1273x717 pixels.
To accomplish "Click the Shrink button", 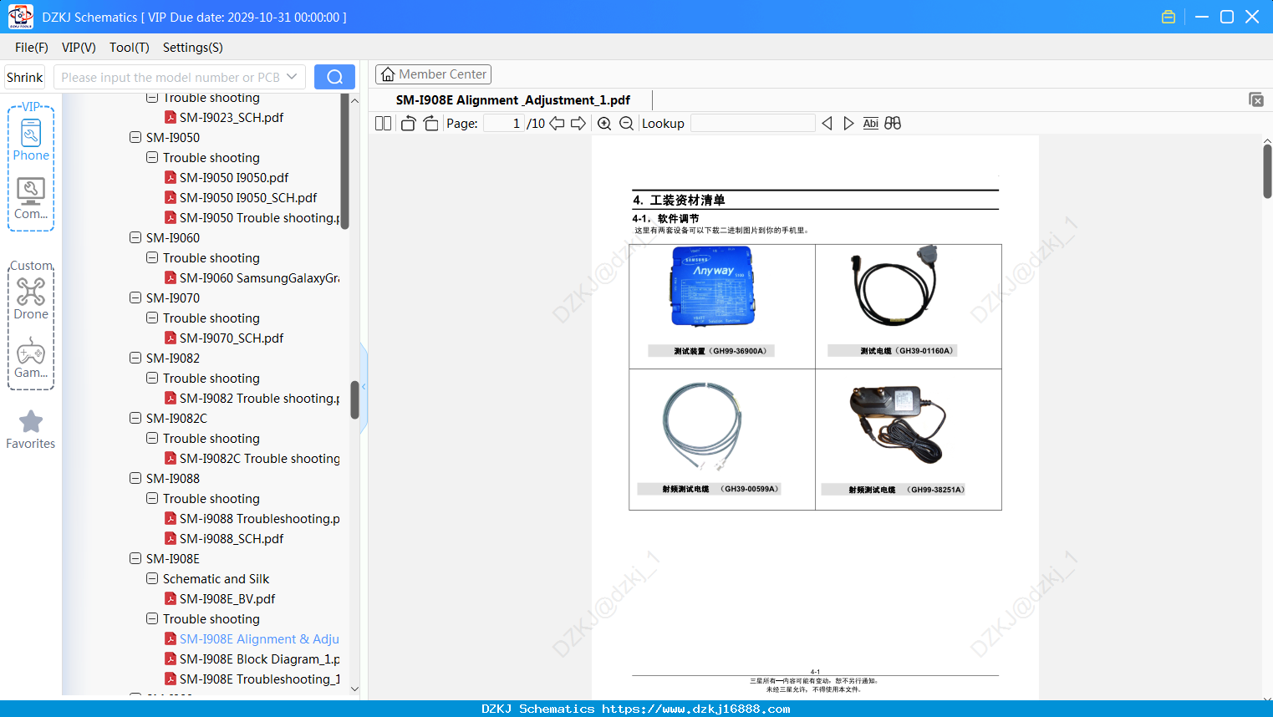I will click(x=25, y=77).
